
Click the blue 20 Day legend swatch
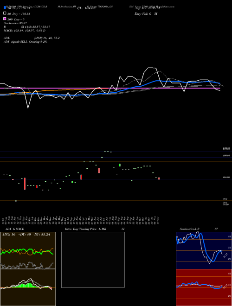click(x=5, y=7)
